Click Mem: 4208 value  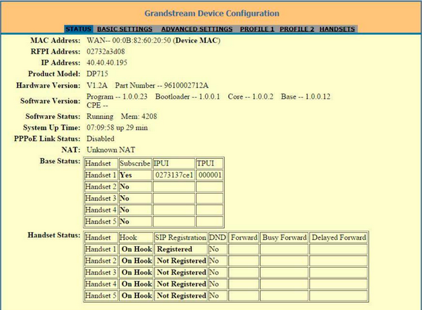139,116
